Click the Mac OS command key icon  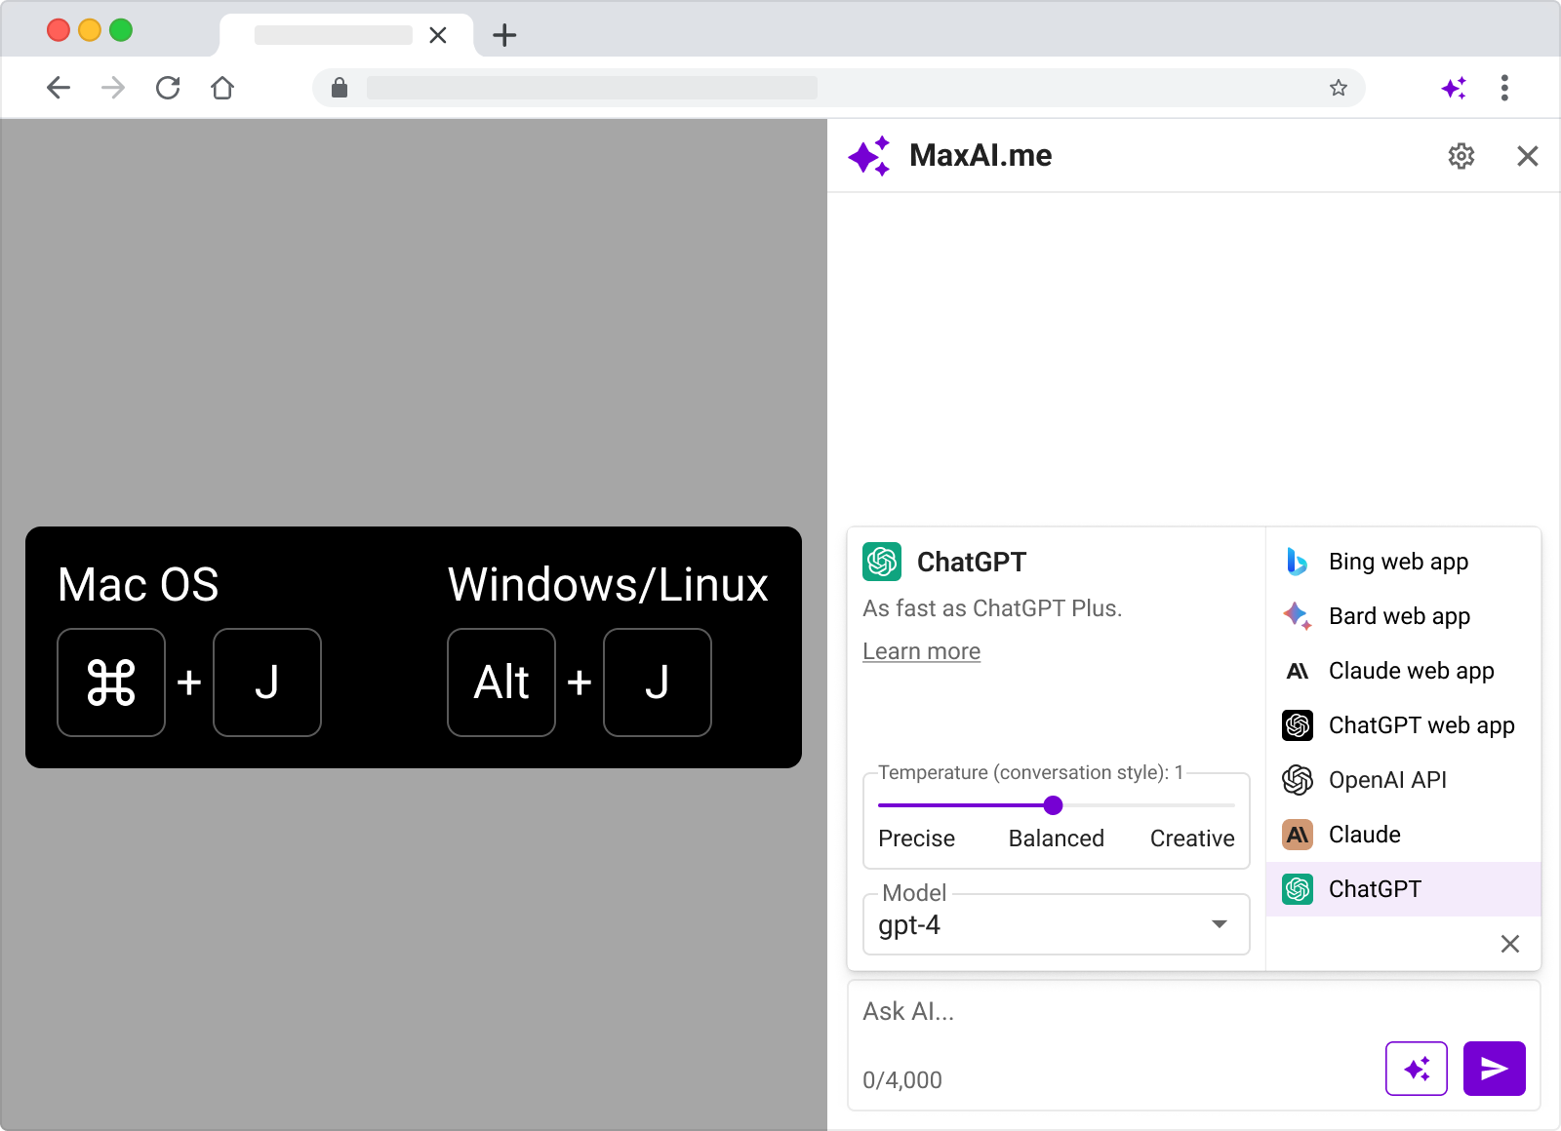point(111,682)
